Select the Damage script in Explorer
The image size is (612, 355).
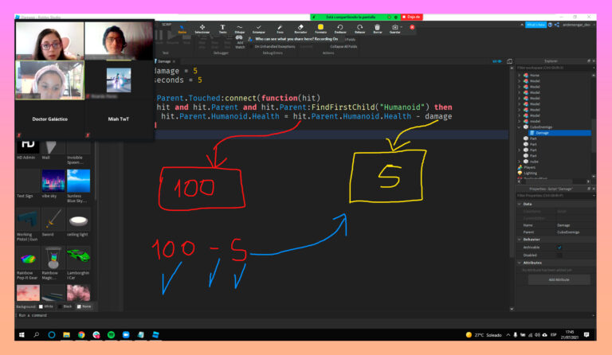[x=541, y=133]
